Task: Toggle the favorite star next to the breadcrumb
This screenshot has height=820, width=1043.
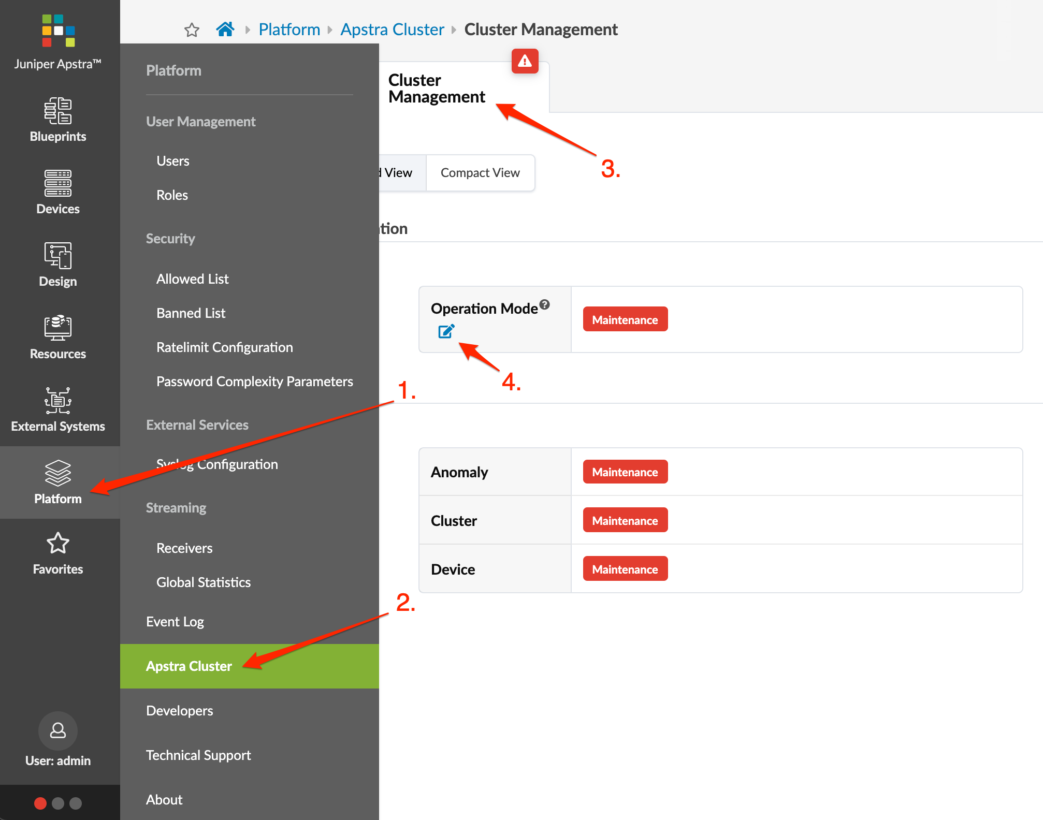Action: pyautogui.click(x=192, y=30)
